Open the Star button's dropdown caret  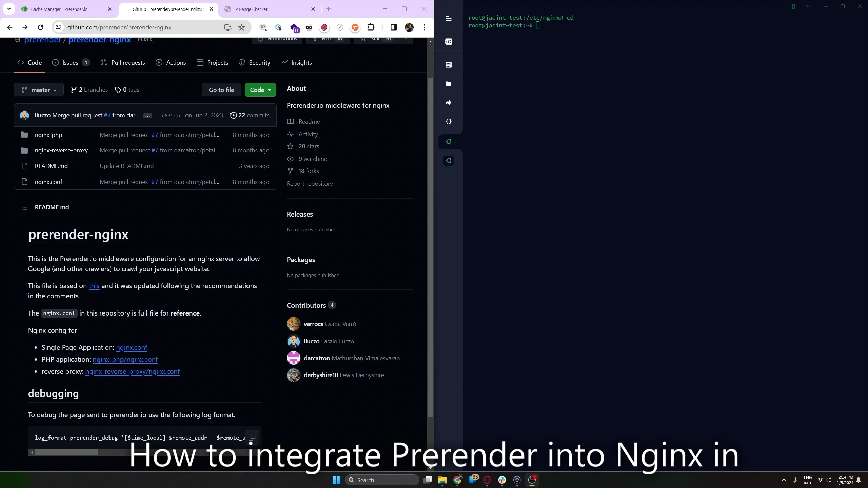coord(406,39)
